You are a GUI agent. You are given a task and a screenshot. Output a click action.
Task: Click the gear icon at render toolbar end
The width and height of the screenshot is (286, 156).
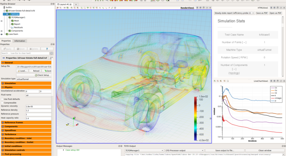(115, 8)
